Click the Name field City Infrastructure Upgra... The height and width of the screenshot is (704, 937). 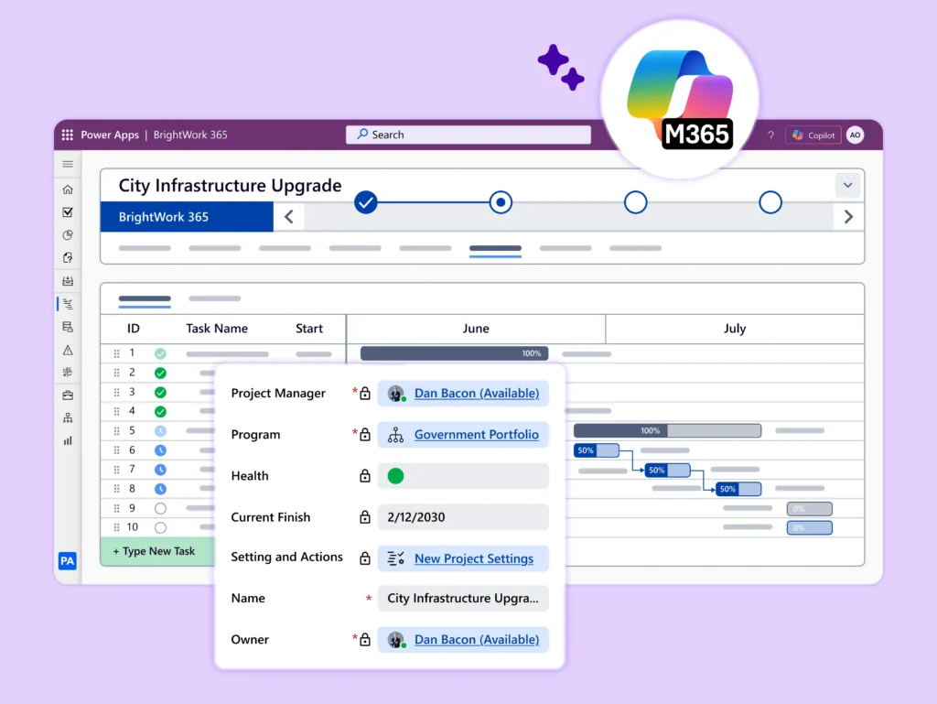click(463, 598)
